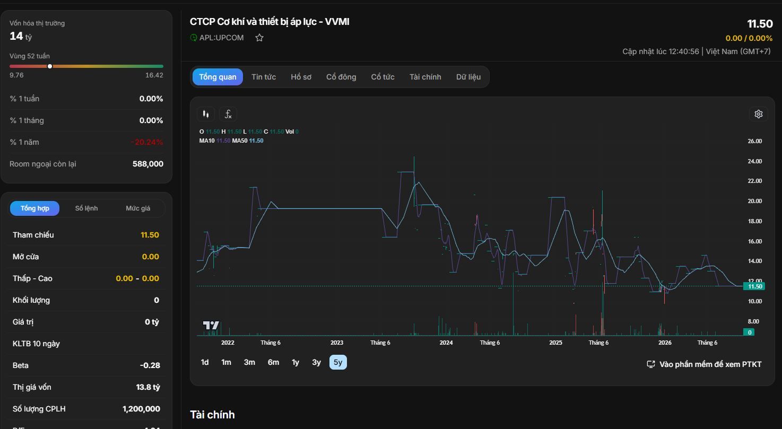The width and height of the screenshot is (782, 429).
Task: Click the Vốn hóa thị trường value 14 tỷ
Action: pos(21,36)
